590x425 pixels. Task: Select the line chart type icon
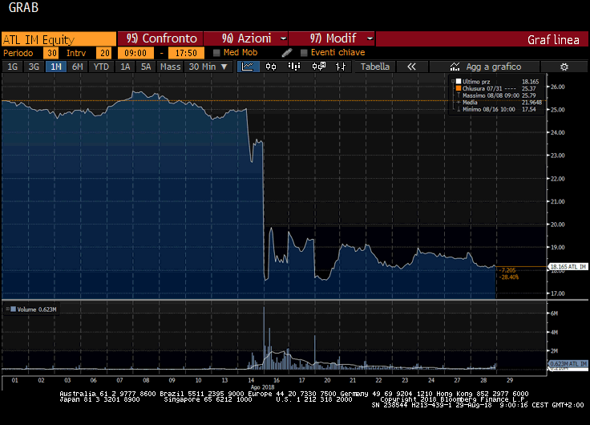(249, 67)
